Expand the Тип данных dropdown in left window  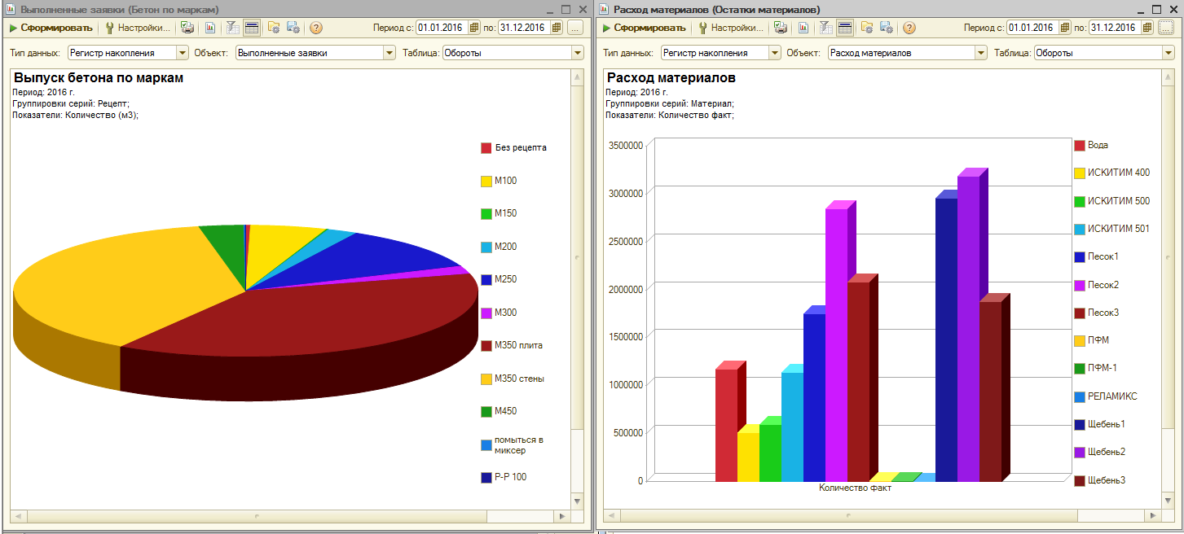pos(183,53)
